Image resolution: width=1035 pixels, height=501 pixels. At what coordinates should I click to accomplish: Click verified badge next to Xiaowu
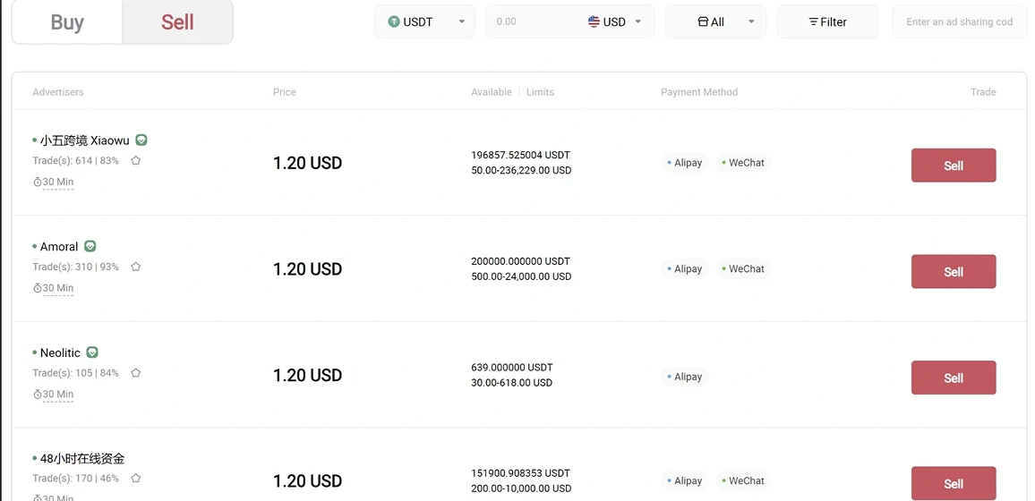pos(141,140)
